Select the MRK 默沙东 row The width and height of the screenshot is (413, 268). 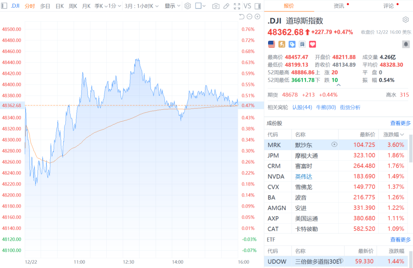(336, 145)
